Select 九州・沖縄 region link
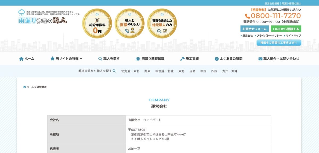 click(x=230, y=71)
